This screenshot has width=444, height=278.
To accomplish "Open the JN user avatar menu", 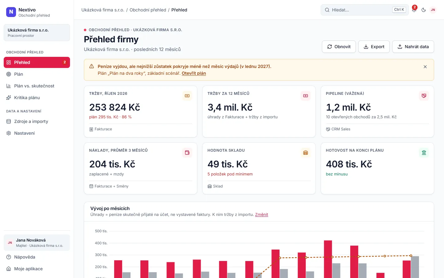I will click(433, 10).
